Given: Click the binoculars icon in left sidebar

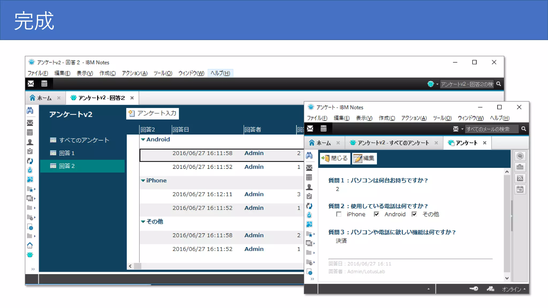Looking at the screenshot, I should (30, 110).
